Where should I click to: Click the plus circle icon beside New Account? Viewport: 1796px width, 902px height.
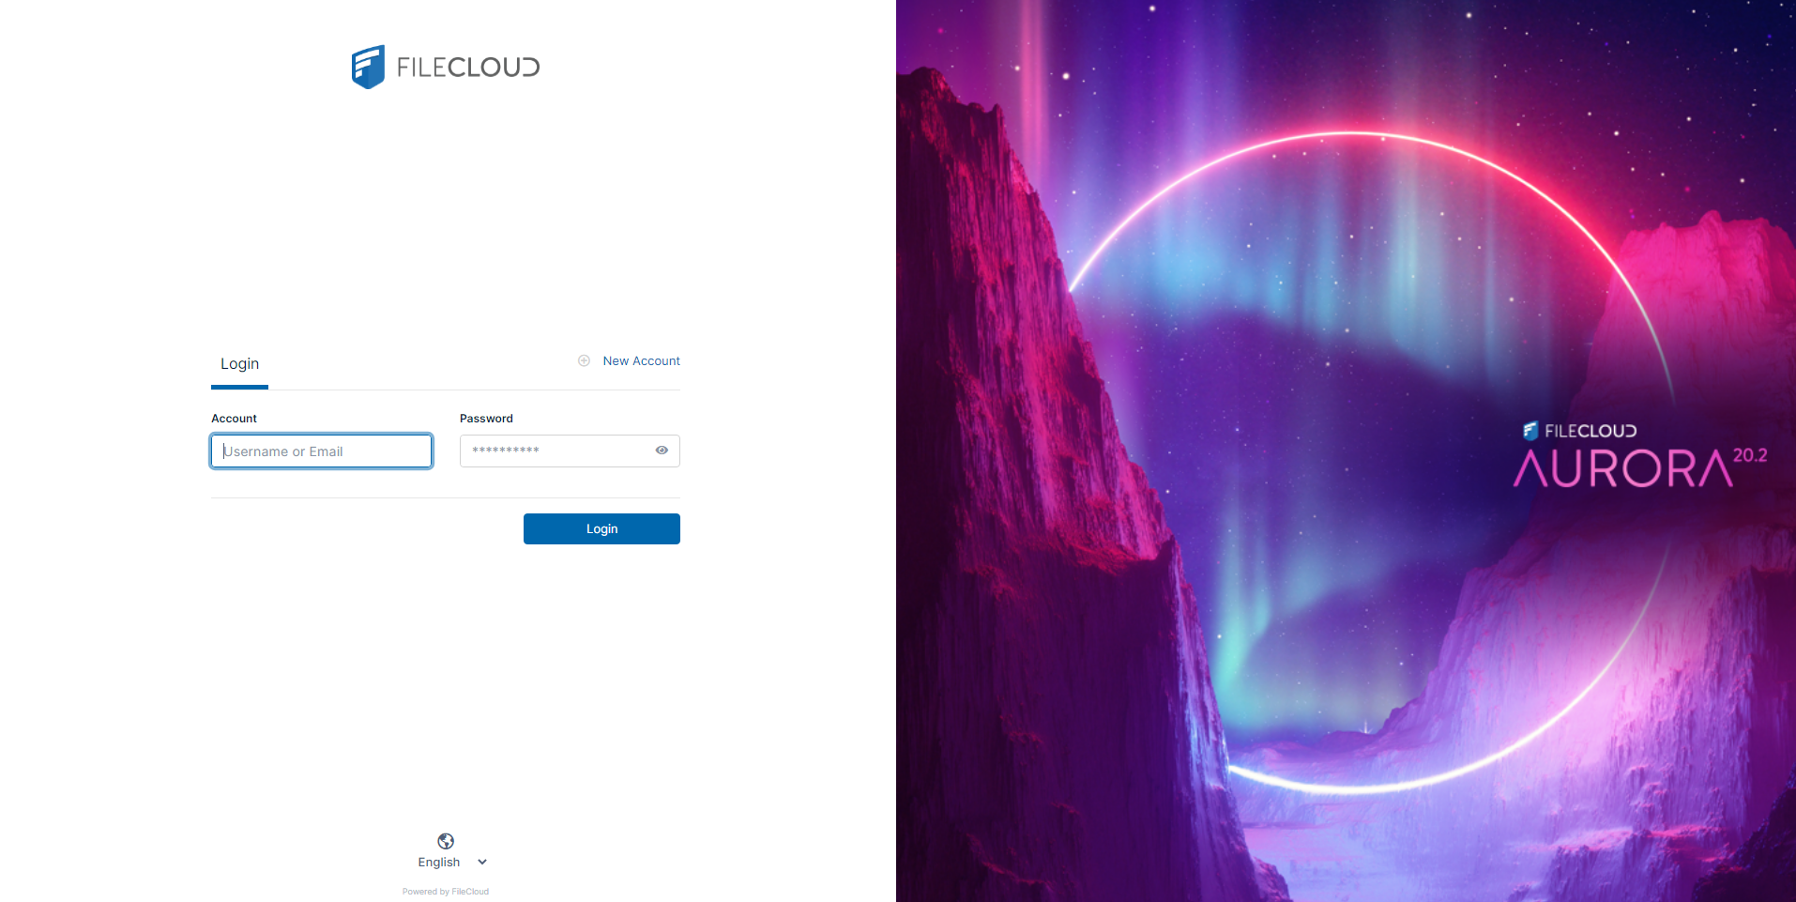584,360
